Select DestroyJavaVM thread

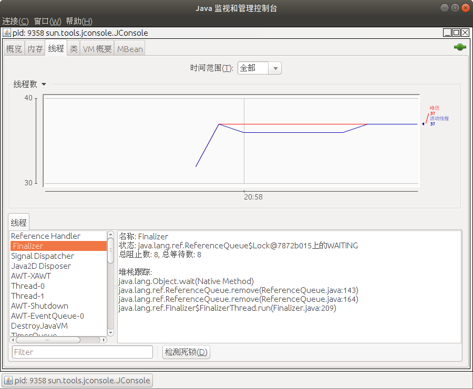coord(58,325)
